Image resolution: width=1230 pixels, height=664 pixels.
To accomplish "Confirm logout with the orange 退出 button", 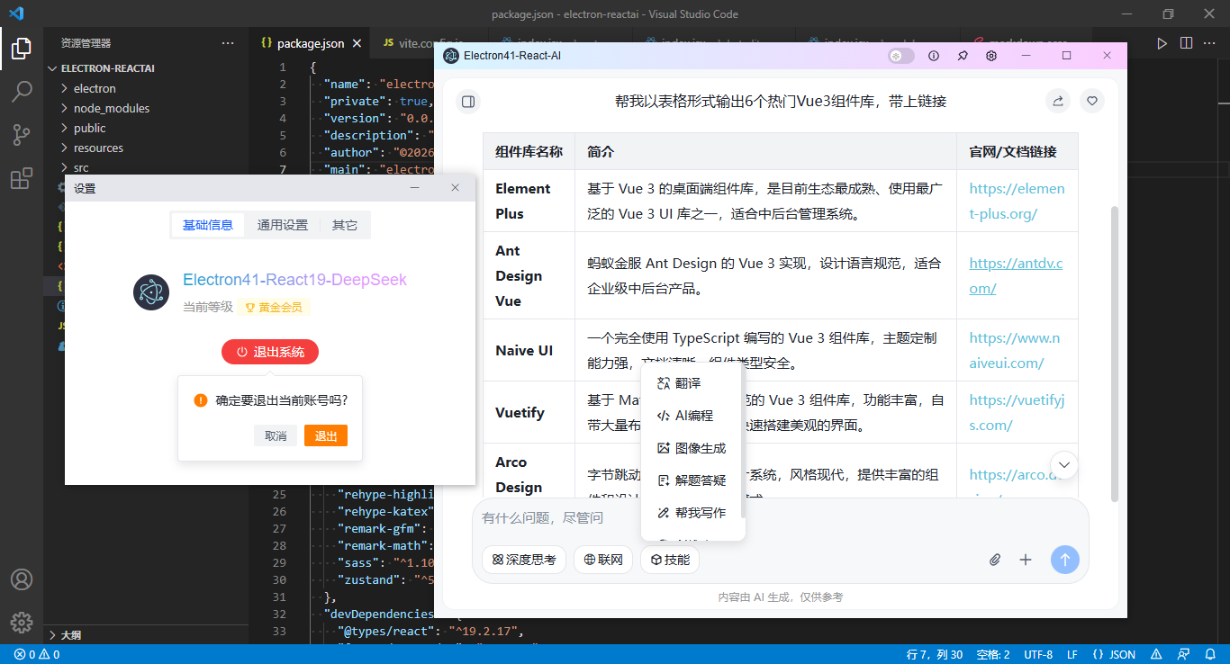I will pos(326,435).
